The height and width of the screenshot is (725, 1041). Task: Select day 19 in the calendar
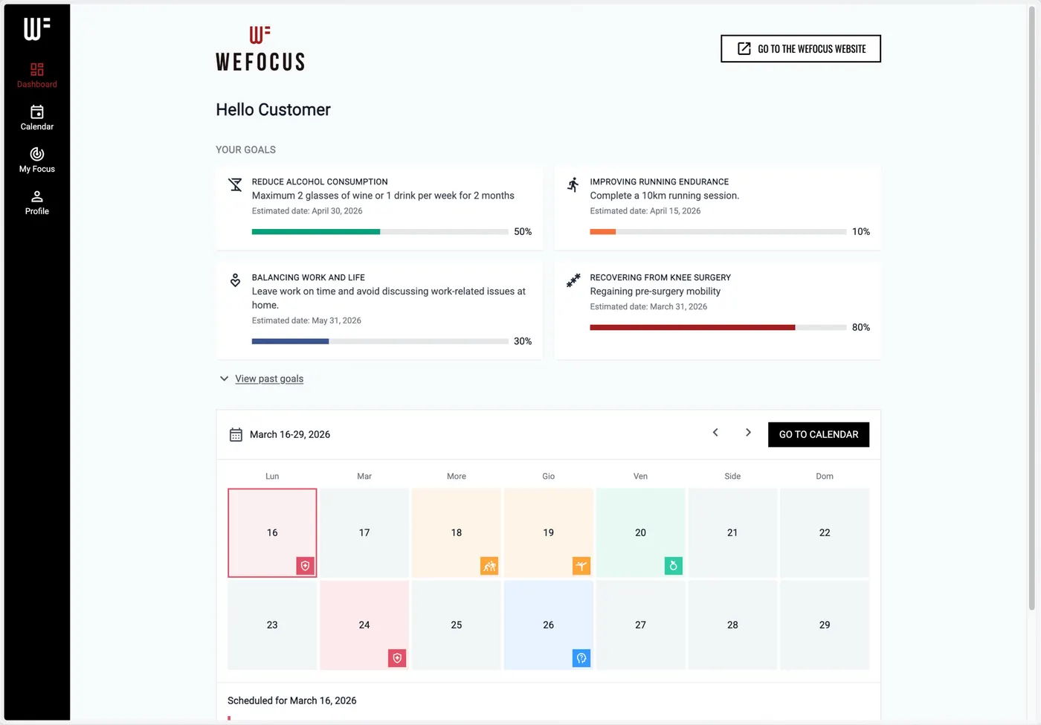coord(549,532)
